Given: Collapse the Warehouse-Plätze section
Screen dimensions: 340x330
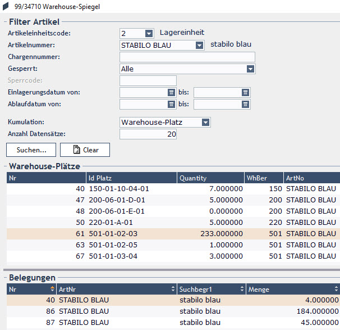Looking at the screenshot, I should (x=5, y=166).
